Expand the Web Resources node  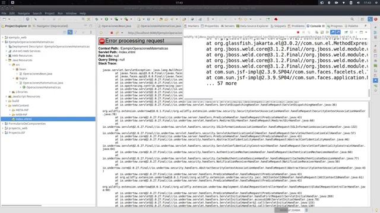click(x=7, y=56)
